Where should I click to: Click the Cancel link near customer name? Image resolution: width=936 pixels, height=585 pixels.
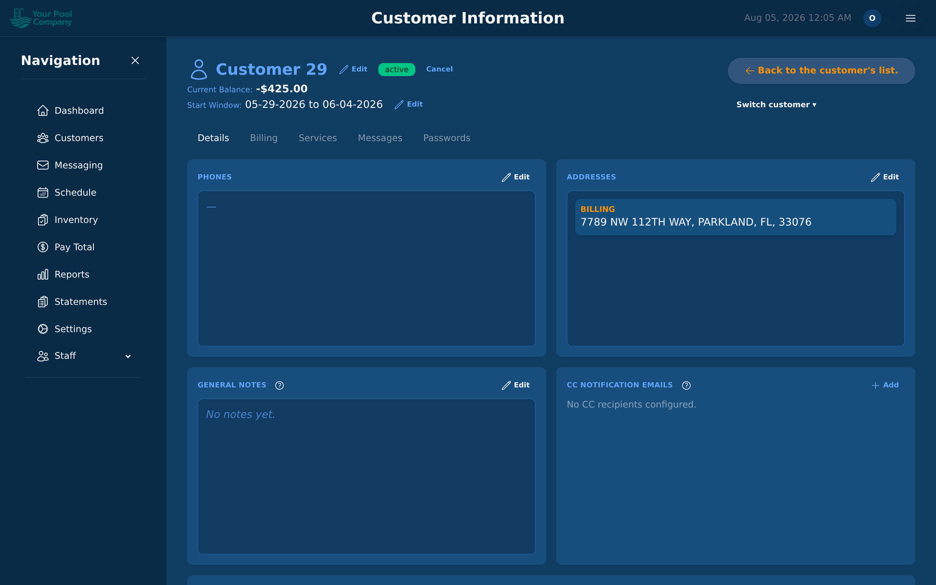pos(439,69)
